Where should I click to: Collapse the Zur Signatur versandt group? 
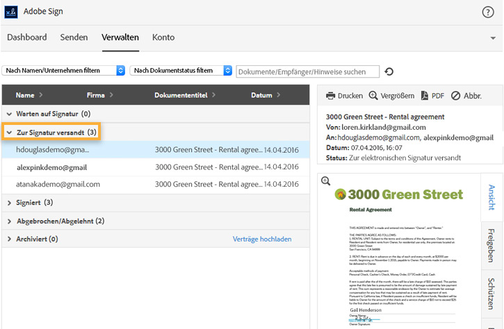[10, 132]
